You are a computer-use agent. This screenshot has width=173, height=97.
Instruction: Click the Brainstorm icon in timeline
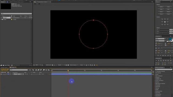click(x=44, y=70)
